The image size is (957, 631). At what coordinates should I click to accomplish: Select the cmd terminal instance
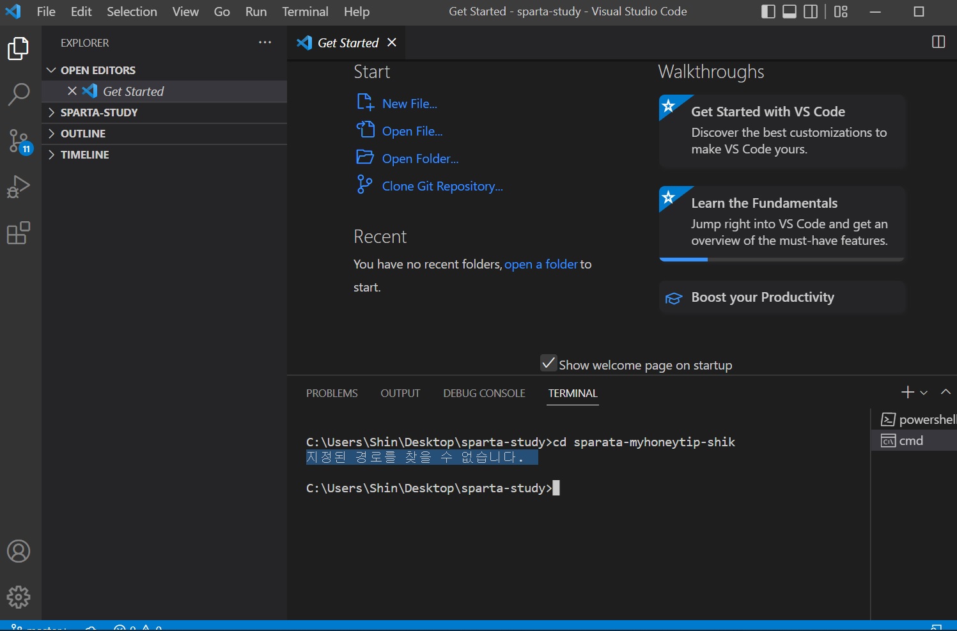click(x=914, y=440)
